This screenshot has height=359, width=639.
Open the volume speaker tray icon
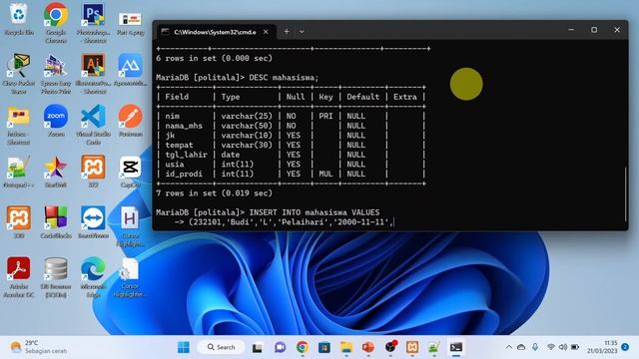tap(563, 347)
